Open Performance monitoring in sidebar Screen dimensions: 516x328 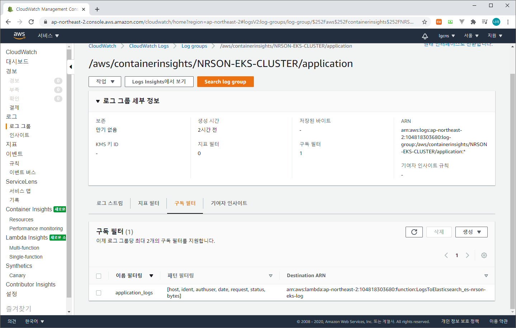(36, 228)
